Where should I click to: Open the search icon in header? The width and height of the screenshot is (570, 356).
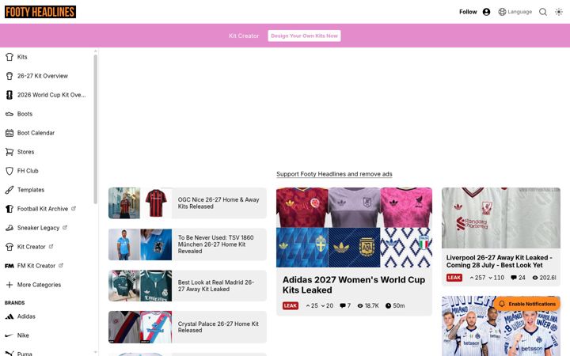click(x=543, y=12)
